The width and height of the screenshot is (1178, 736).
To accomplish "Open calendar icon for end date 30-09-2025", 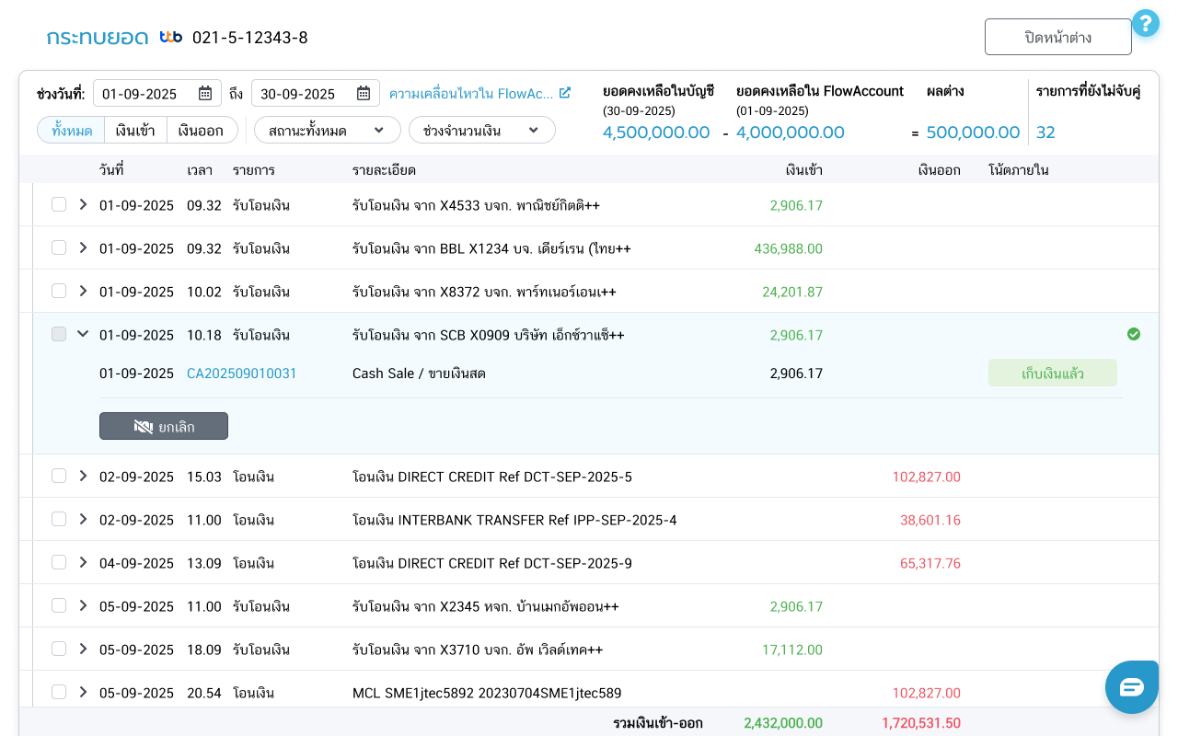I will (364, 93).
